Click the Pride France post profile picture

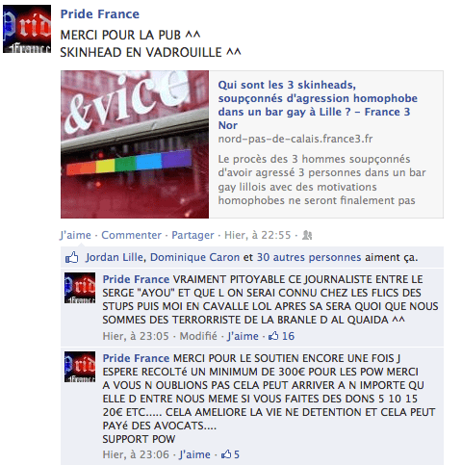pos(27,29)
